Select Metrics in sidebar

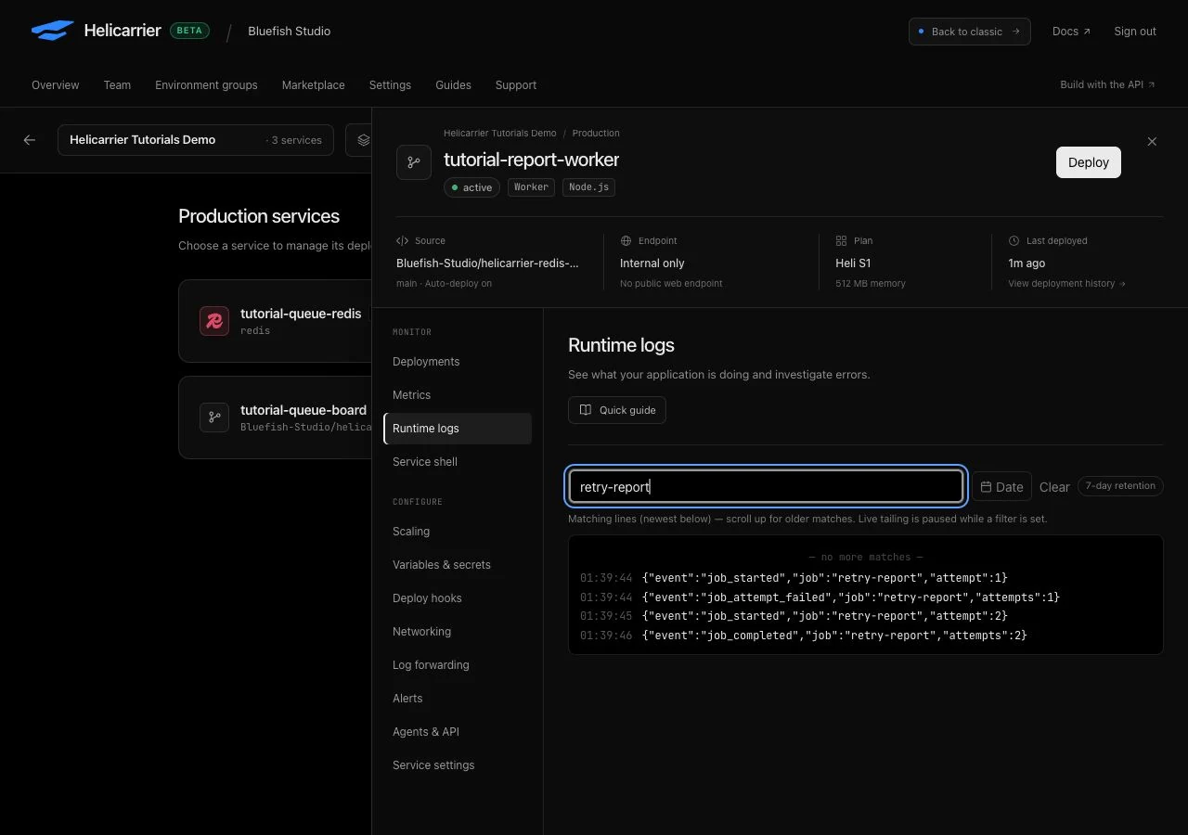click(458, 395)
